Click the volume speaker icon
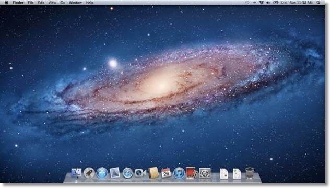This screenshot has height=189, width=331. pyautogui.click(x=268, y=3)
